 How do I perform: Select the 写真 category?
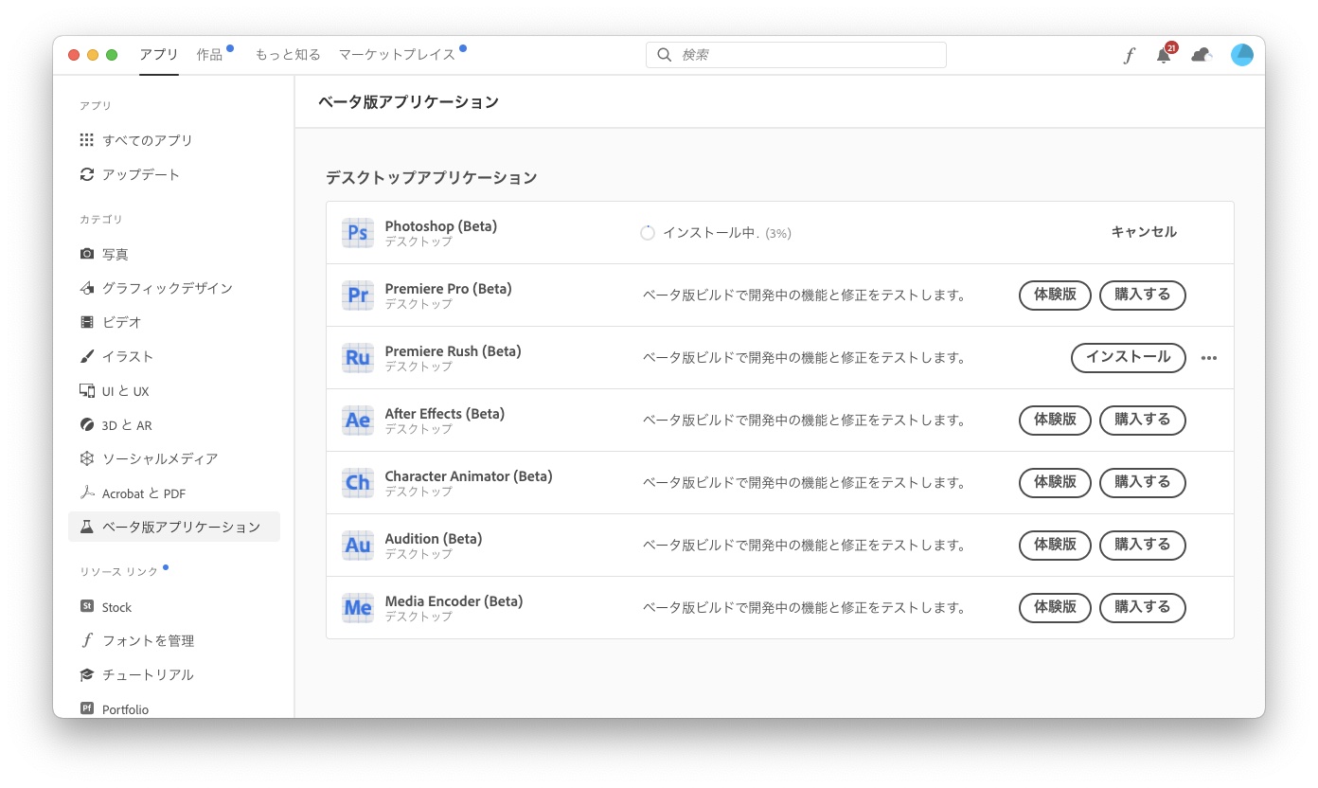tap(174, 254)
